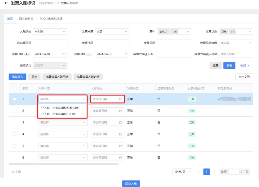Open calendar icon in 开票日期(起) field

pos(64,54)
